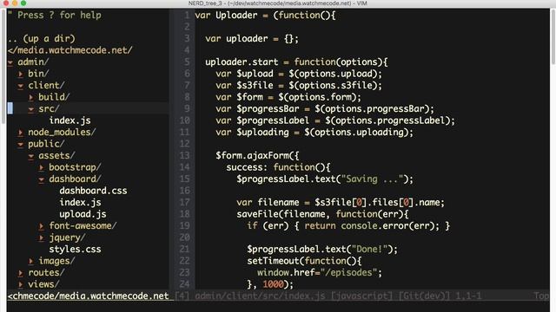
Task: Collapse the dashboard/ folder arrow
Action: 42,179
